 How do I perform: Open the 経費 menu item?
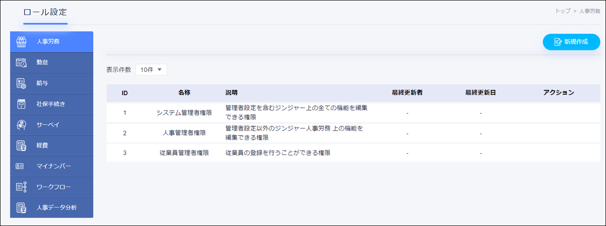coord(52,146)
